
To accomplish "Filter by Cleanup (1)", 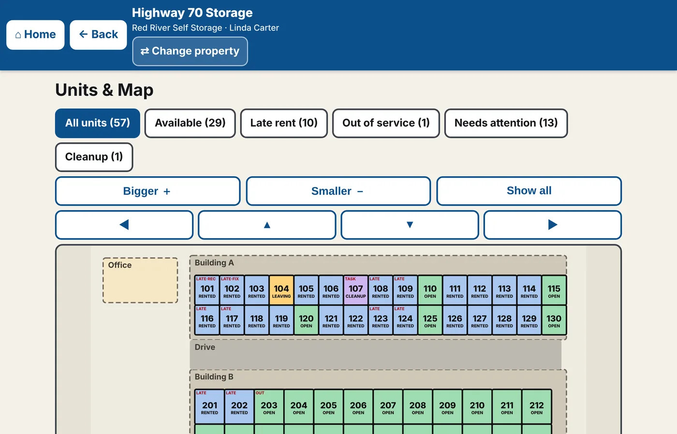I will pos(94,157).
